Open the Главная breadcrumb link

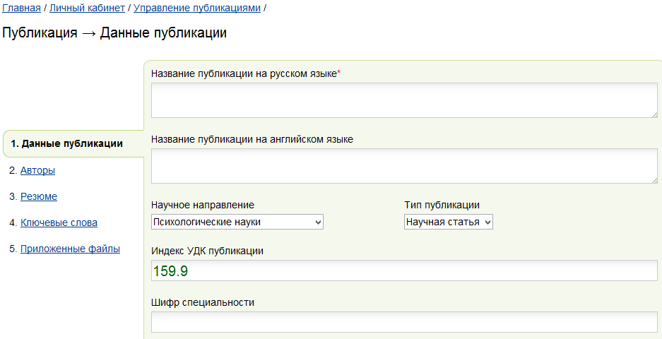coord(21,8)
